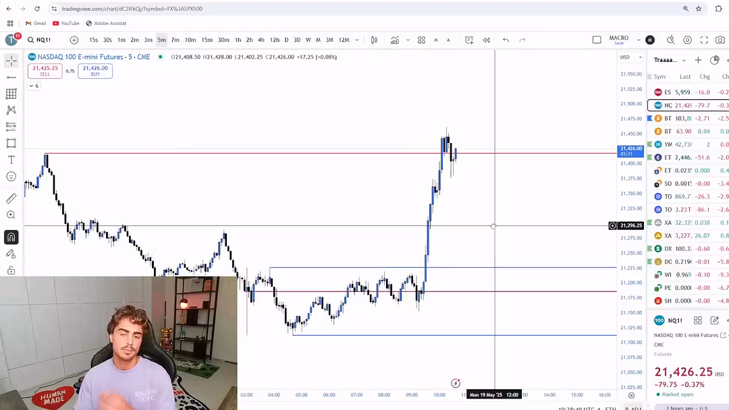This screenshot has height=410, width=729.
Task: Expand the timeframe dropdown after 12M
Action: point(356,40)
